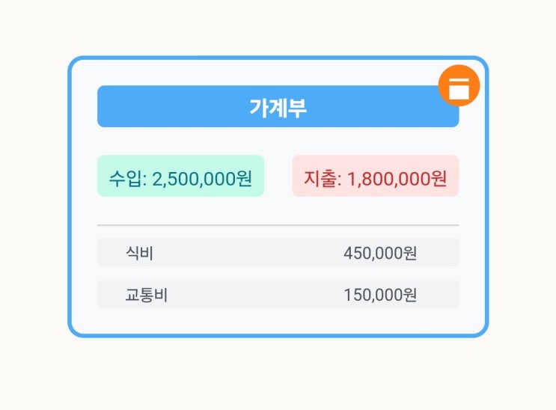Open the 교통비 expense row
Screen dimensions: 556x410
278,294
